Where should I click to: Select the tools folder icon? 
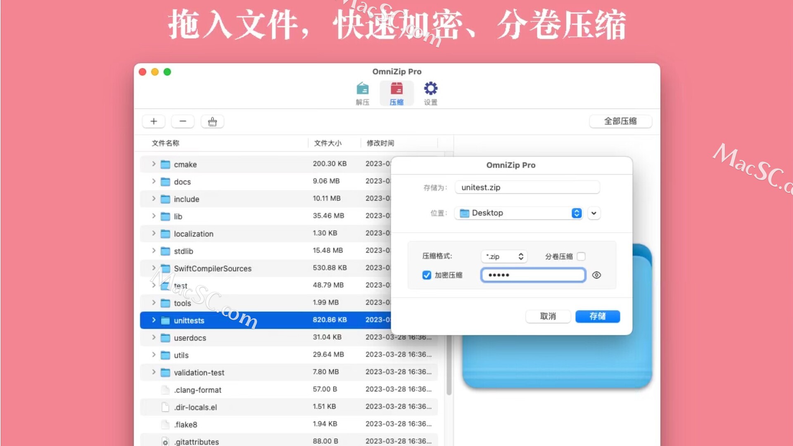(x=165, y=303)
